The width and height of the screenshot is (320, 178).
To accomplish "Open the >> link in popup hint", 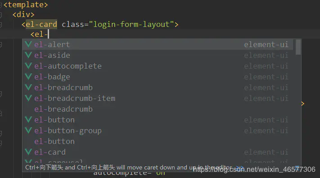I will tap(240, 168).
